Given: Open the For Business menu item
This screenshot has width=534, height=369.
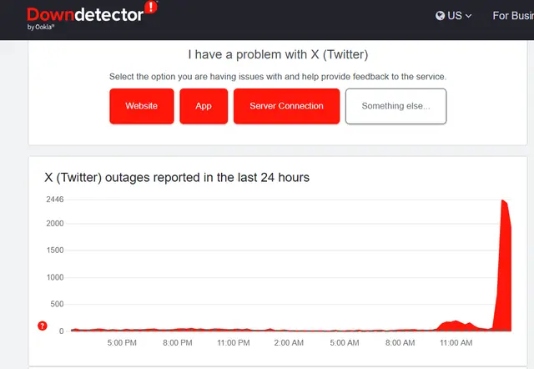Looking at the screenshot, I should (512, 16).
